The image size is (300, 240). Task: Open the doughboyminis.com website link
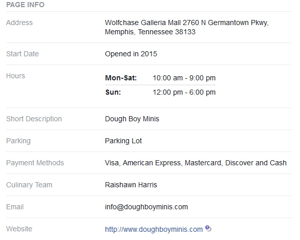coord(154,229)
